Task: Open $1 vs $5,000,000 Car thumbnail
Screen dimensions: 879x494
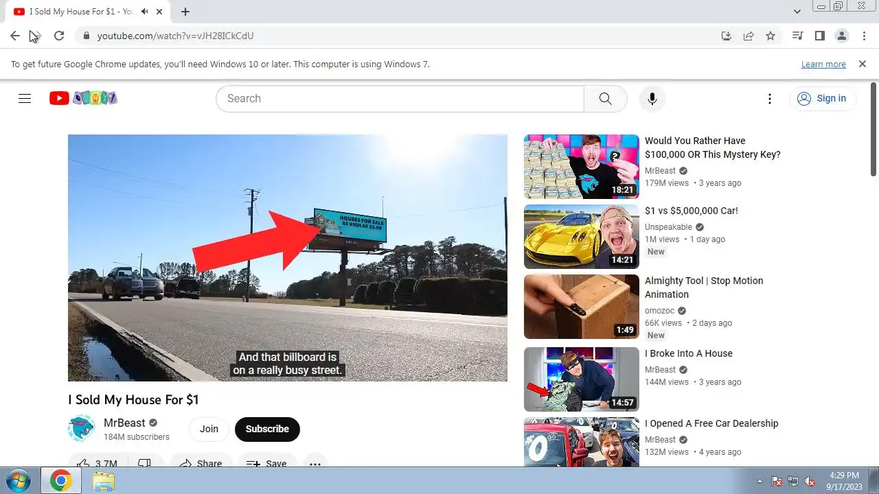Action: [582, 237]
